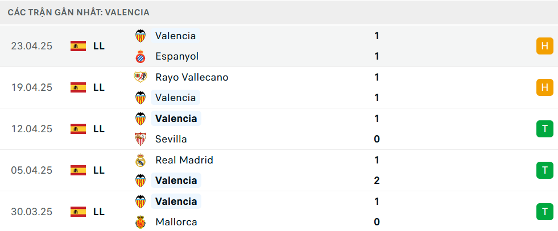Select the LL league label on 12.04.25 row
The width and height of the screenshot is (558, 231).
99,129
